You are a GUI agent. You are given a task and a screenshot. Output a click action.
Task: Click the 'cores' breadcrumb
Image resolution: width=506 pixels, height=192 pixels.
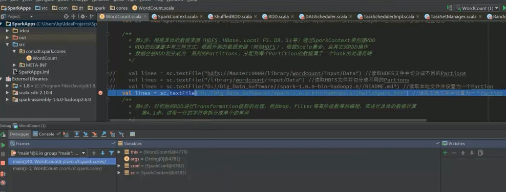tap(118, 8)
